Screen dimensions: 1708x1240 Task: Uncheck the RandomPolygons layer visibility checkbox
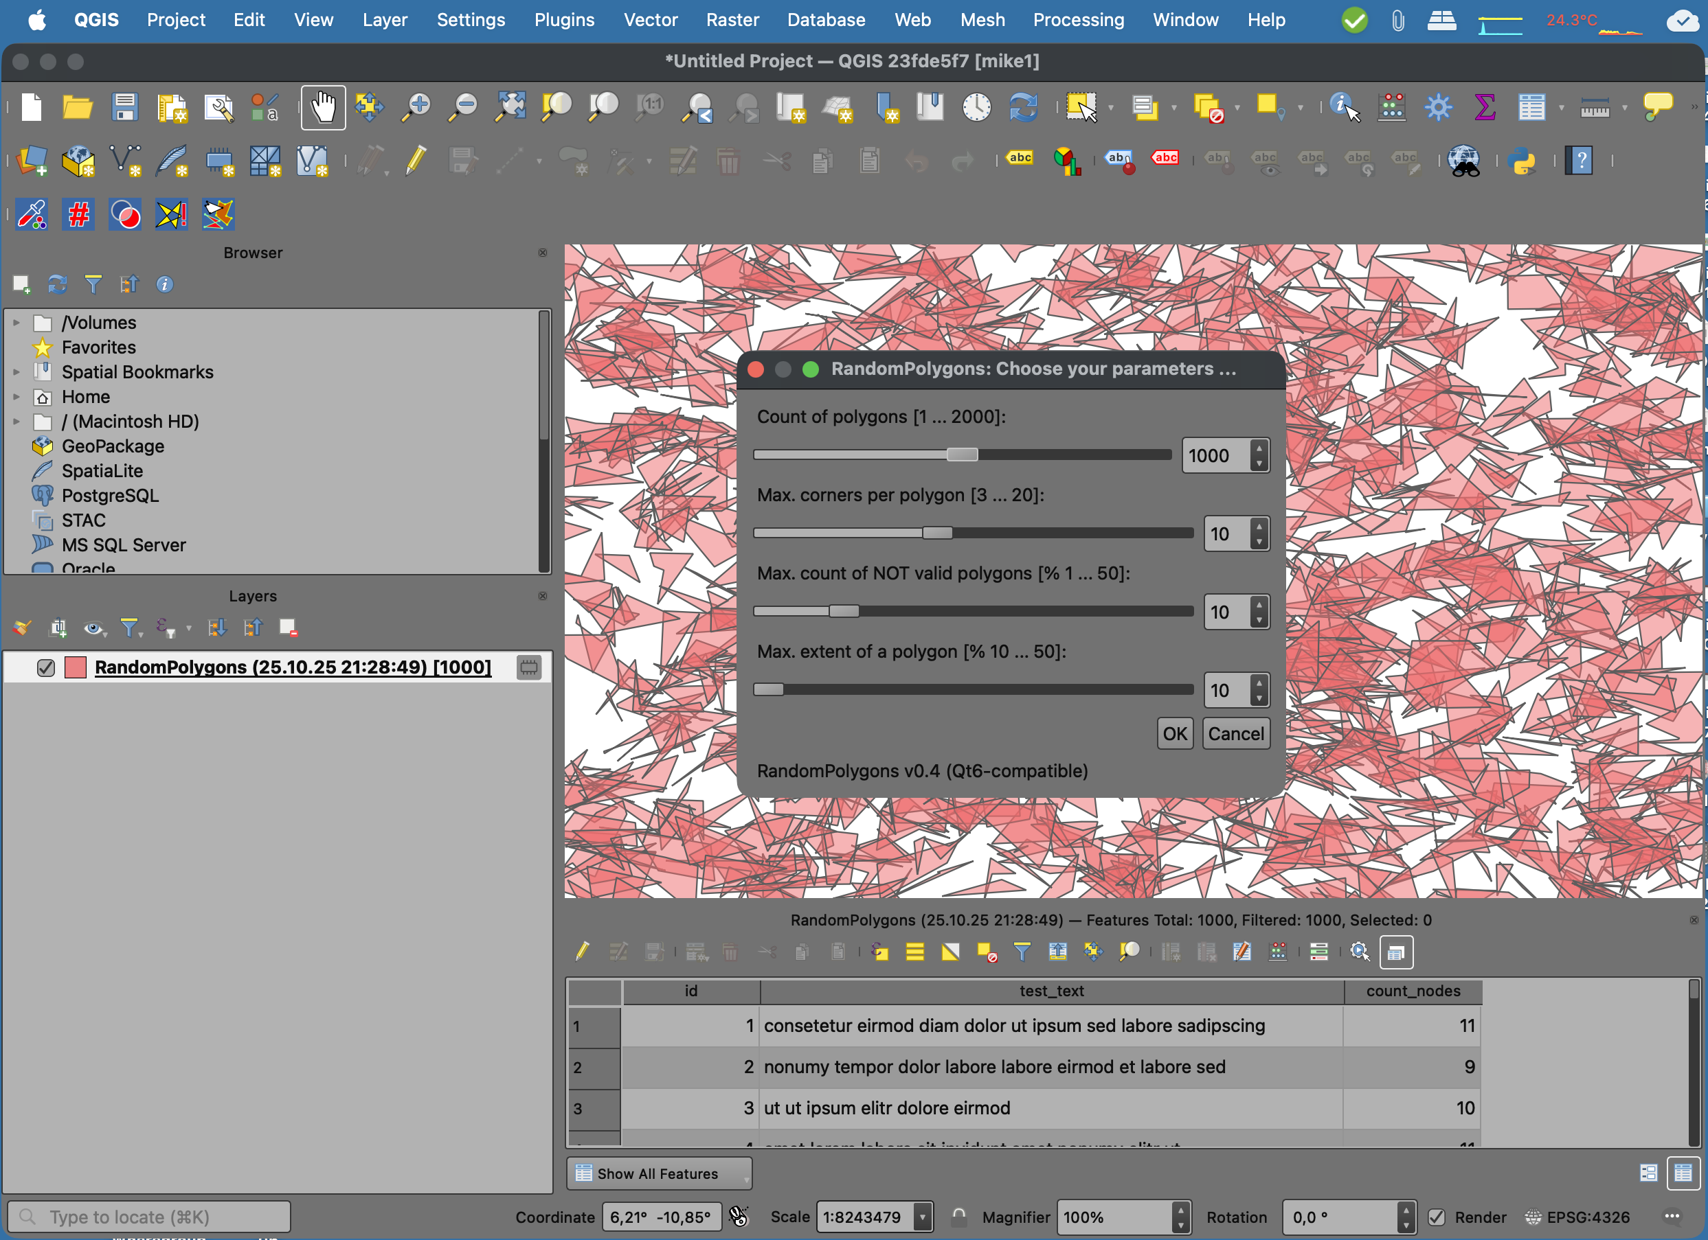point(46,667)
